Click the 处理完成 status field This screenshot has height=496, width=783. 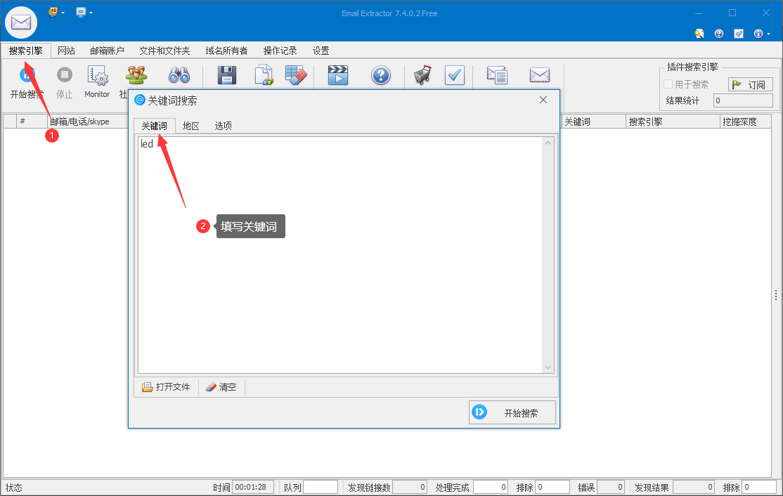[x=491, y=487]
